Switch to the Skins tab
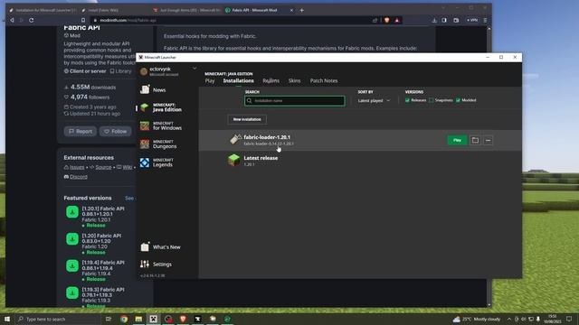 tap(294, 80)
